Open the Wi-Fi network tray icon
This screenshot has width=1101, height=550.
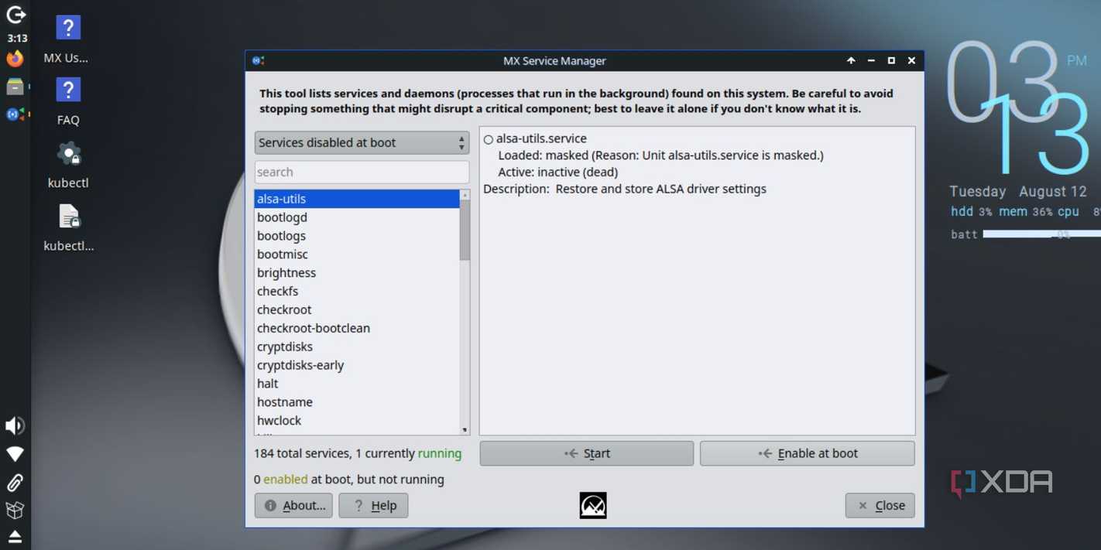[x=15, y=454]
